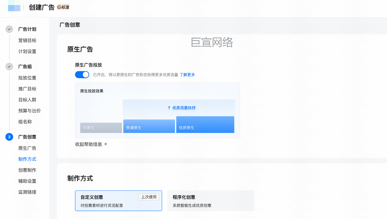Select the 程序化创意 option card

pos(210,201)
